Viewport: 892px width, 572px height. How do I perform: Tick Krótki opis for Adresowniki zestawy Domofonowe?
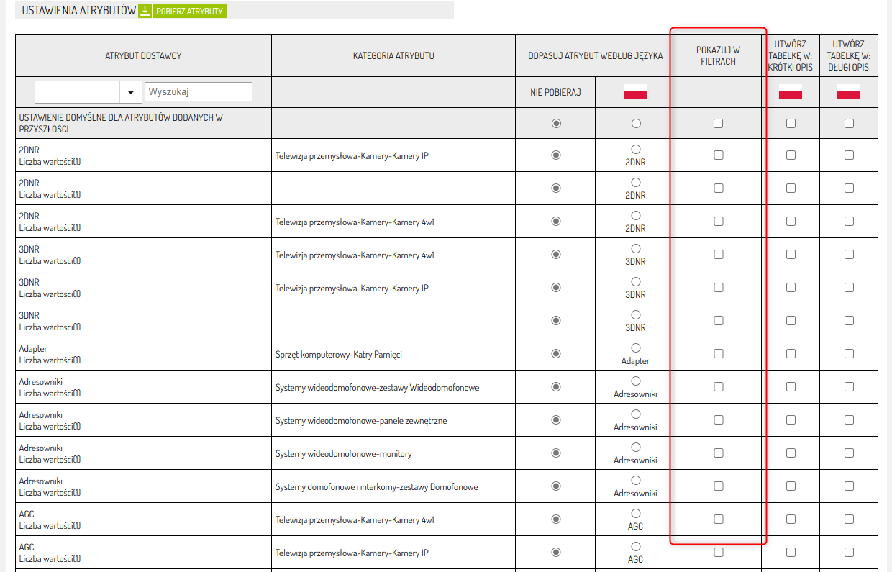point(791,486)
